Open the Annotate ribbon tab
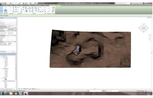The image size is (153, 98). (13, 5)
